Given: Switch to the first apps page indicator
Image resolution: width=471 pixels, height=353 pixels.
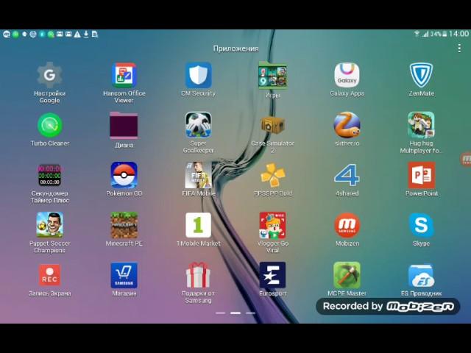Looking at the screenshot, I should pos(221,313).
